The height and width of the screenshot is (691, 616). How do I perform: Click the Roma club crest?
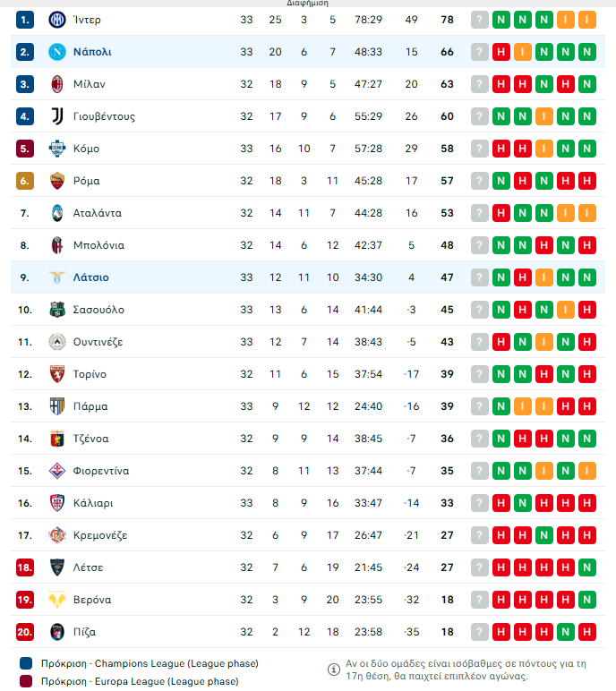coord(57,181)
